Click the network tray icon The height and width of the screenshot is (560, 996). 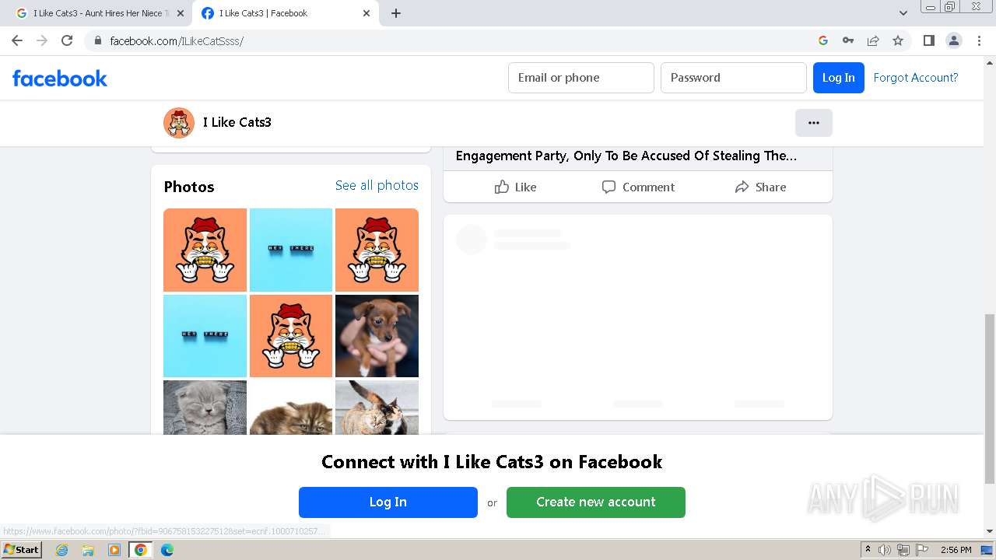coord(903,550)
